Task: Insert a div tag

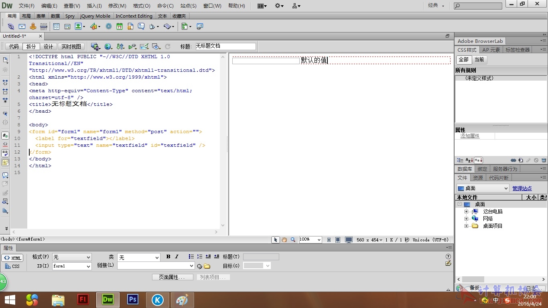Action: 67,26
